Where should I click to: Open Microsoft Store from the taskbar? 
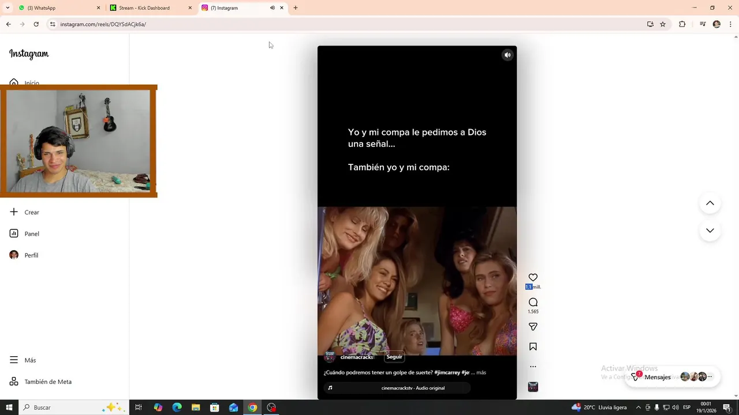(215, 408)
